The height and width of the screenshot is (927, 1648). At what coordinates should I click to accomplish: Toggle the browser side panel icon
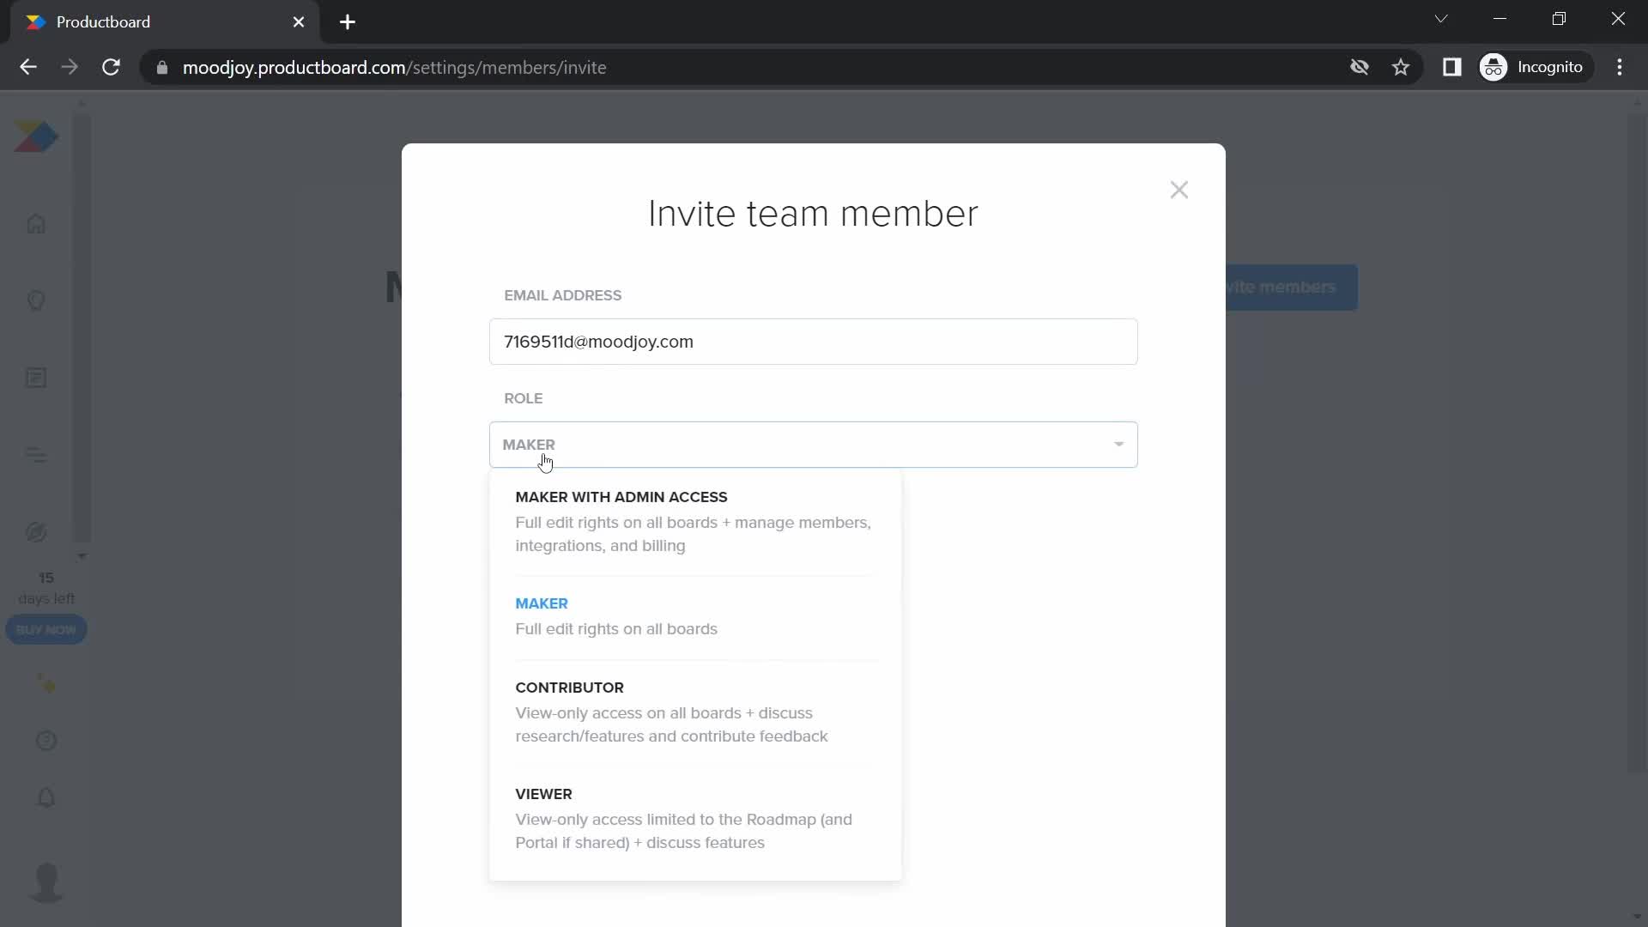pyautogui.click(x=1451, y=67)
